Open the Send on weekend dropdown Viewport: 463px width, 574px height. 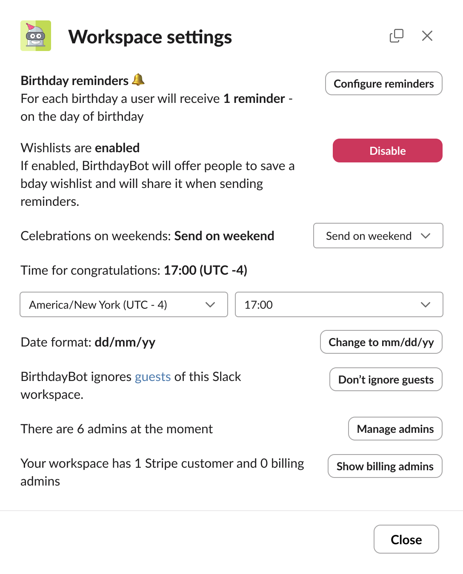coord(378,236)
